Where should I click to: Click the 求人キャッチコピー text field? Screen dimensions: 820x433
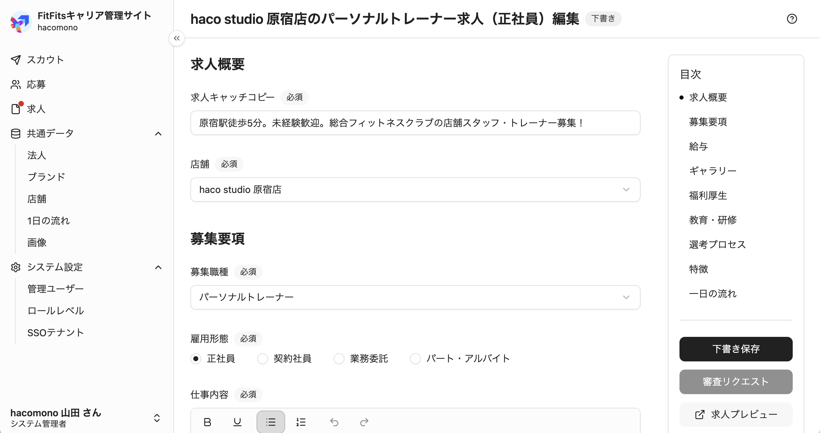coord(415,123)
